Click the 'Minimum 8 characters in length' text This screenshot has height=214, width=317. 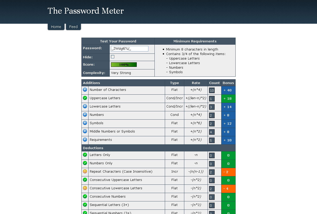192,49
